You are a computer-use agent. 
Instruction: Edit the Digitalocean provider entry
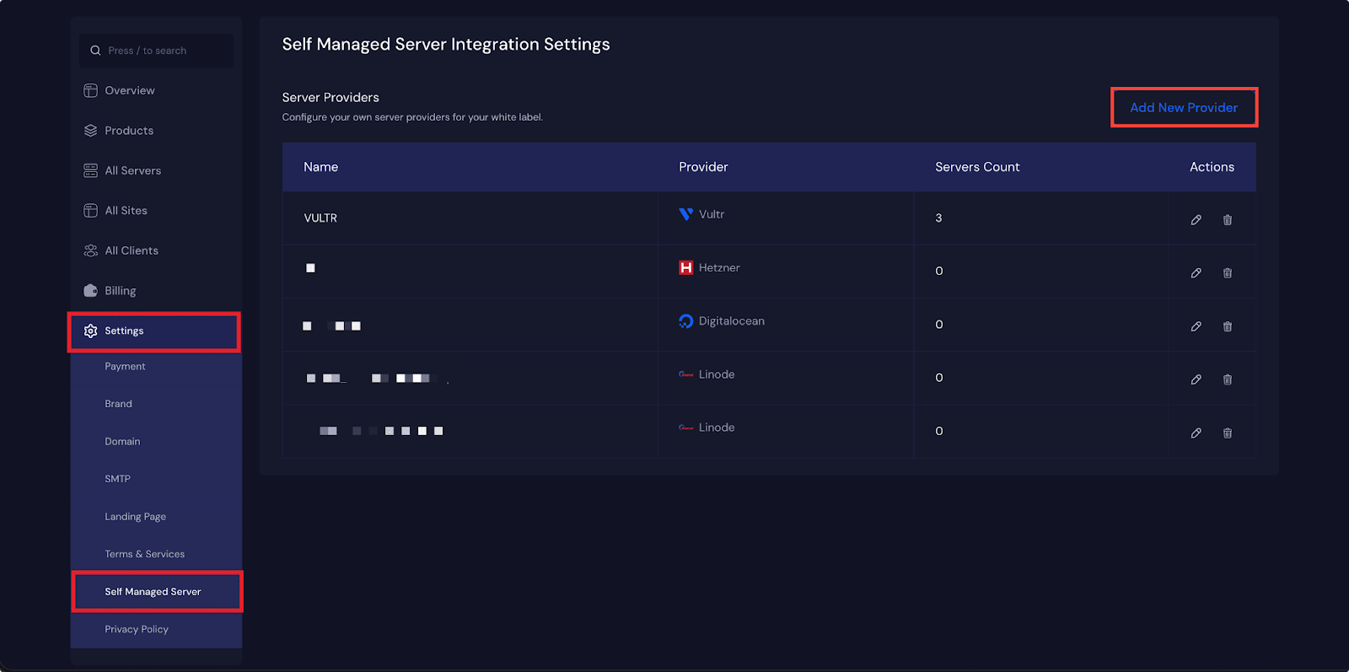tap(1196, 326)
